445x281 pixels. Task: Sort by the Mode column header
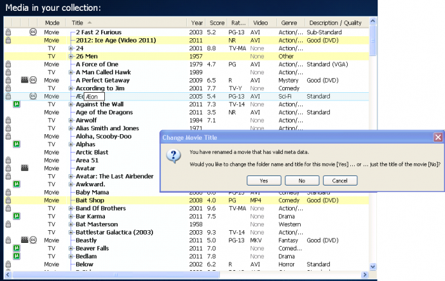click(x=52, y=23)
